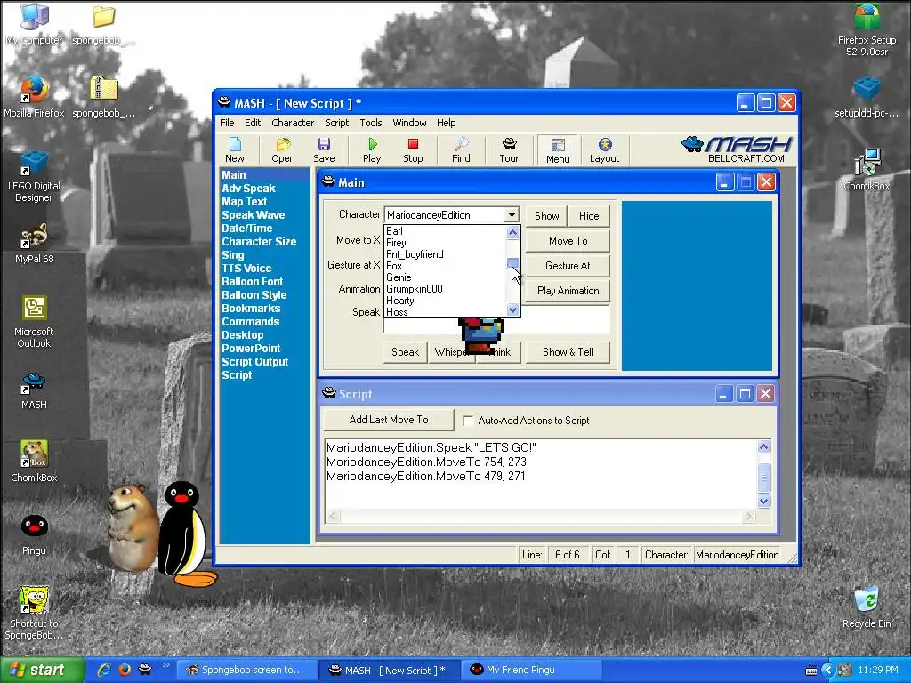Choose Grumpkin000 from the character list
The image size is (911, 683).
click(x=445, y=289)
